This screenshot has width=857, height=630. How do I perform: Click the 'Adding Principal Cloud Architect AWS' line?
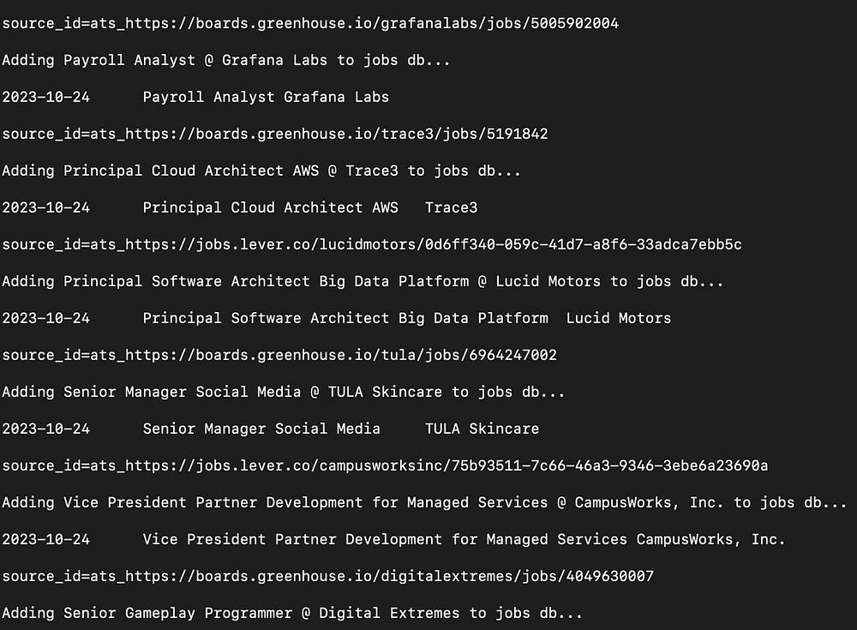[x=261, y=171]
